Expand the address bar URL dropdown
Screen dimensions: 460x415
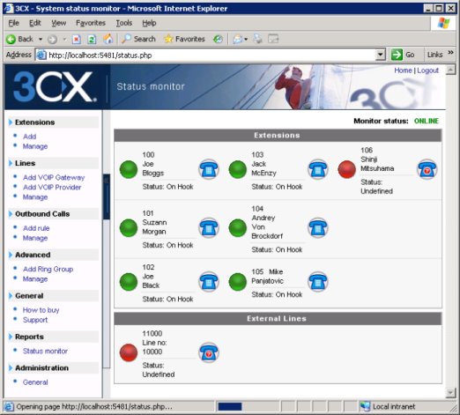click(381, 55)
